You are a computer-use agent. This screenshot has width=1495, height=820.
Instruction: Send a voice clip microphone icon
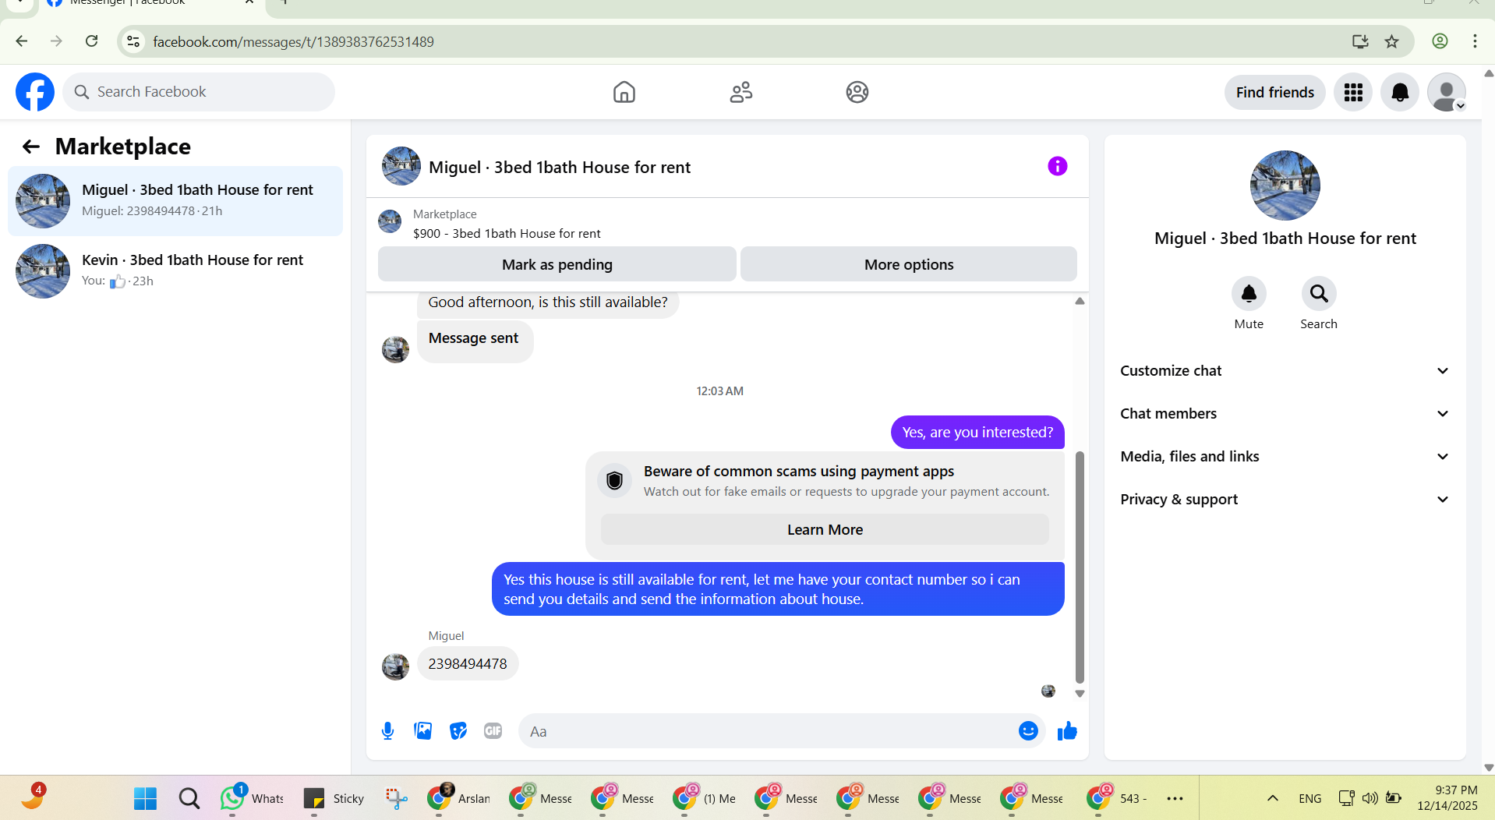387,731
